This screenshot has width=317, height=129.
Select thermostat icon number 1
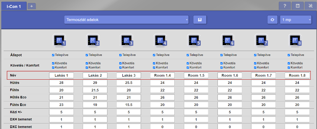59,40
